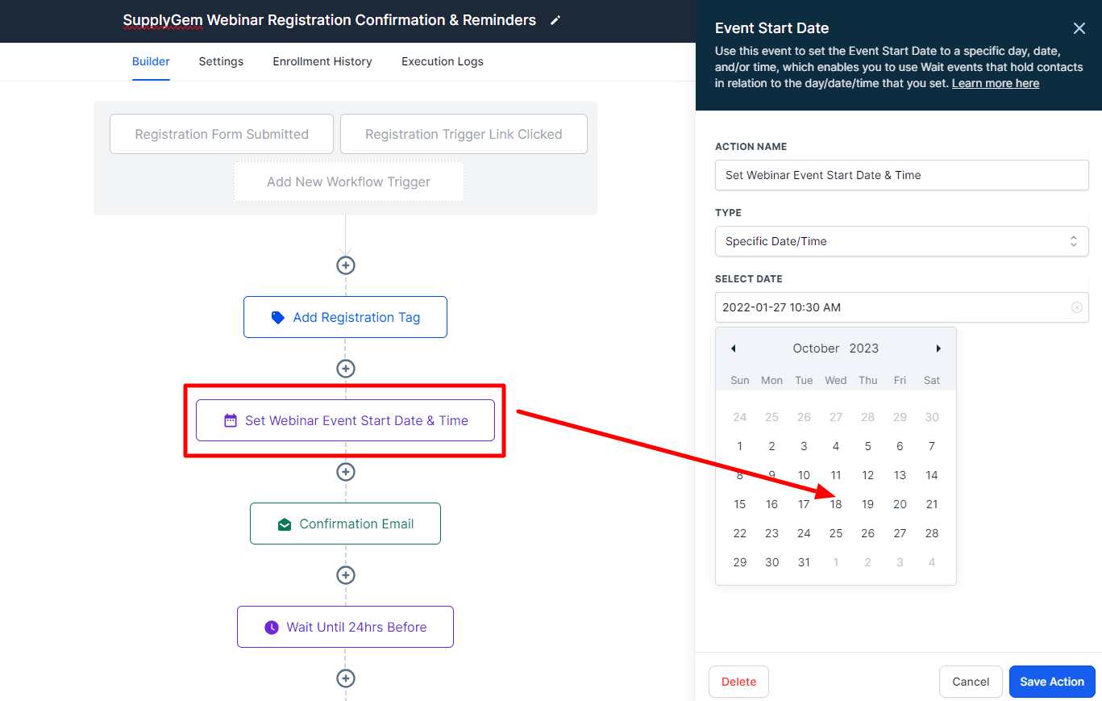Open the Enrollment History tab

pos(322,61)
